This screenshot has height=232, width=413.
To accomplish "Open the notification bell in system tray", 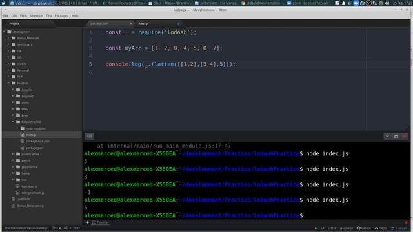I will 343,3.
